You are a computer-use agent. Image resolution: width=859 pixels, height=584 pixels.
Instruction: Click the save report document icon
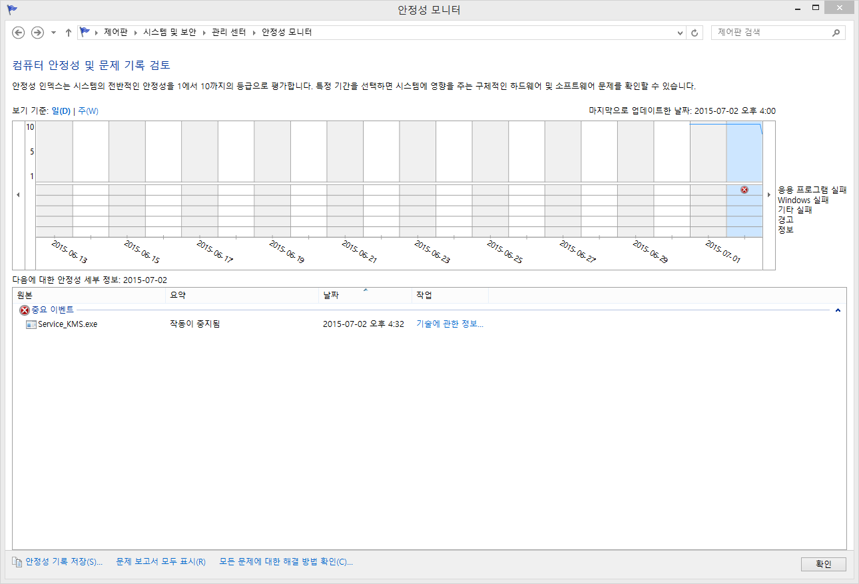[17, 562]
